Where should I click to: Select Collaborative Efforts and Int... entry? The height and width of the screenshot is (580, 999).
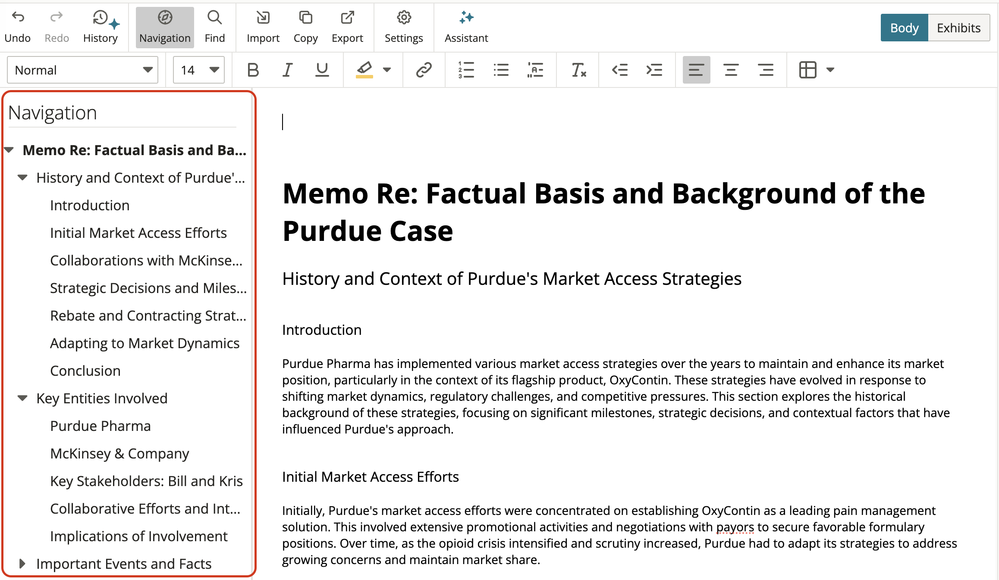145,508
